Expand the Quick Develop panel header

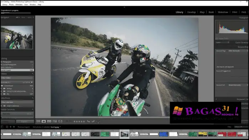tap(242, 42)
